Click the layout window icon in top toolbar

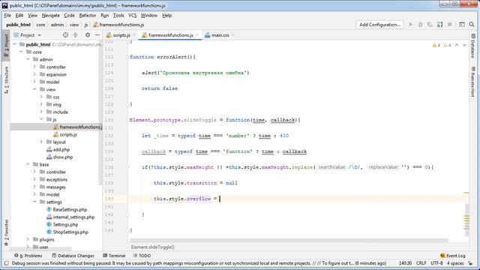pos(462,25)
